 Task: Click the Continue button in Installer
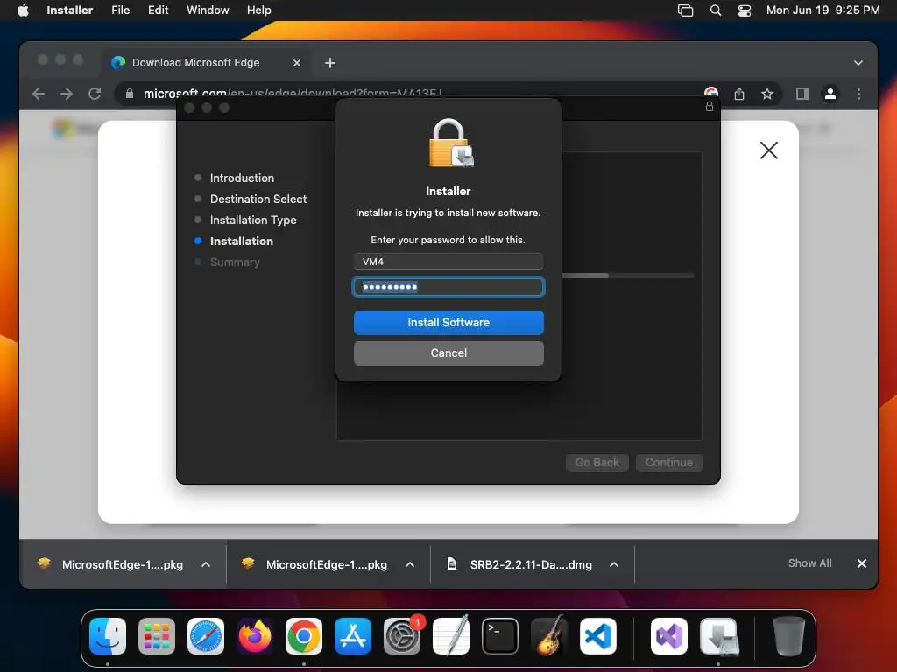pos(668,462)
